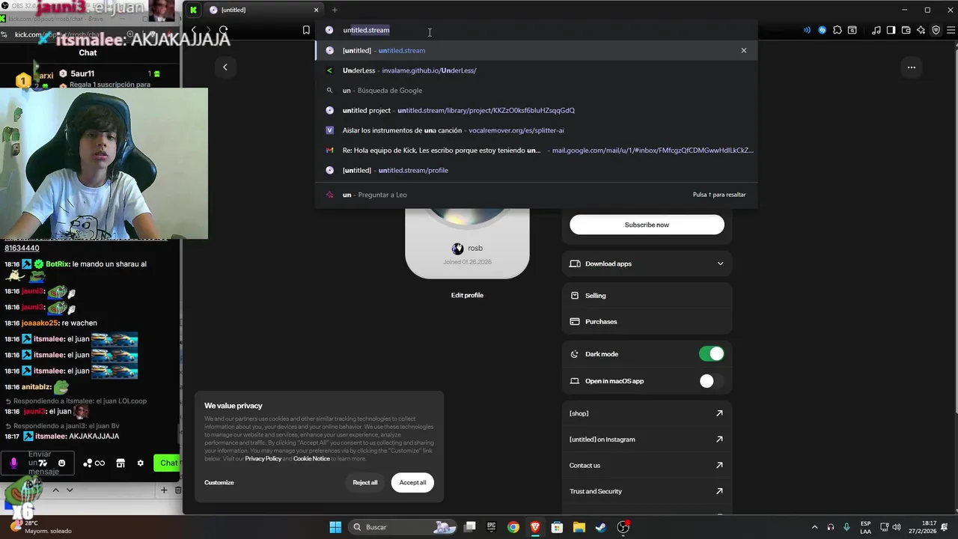Open the [shop] external link
The image size is (958, 539).
point(647,413)
